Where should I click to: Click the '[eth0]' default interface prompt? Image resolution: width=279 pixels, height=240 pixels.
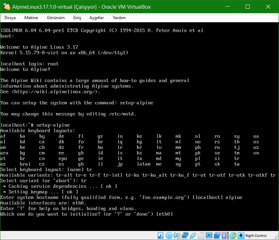coord(165,214)
